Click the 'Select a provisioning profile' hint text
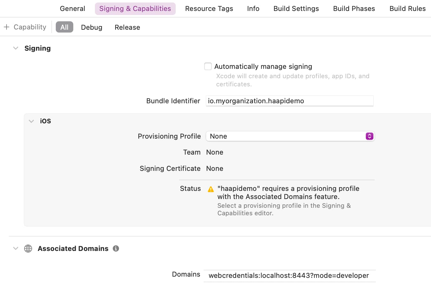Viewport: 431px width, 286px height. pyautogui.click(x=284, y=209)
